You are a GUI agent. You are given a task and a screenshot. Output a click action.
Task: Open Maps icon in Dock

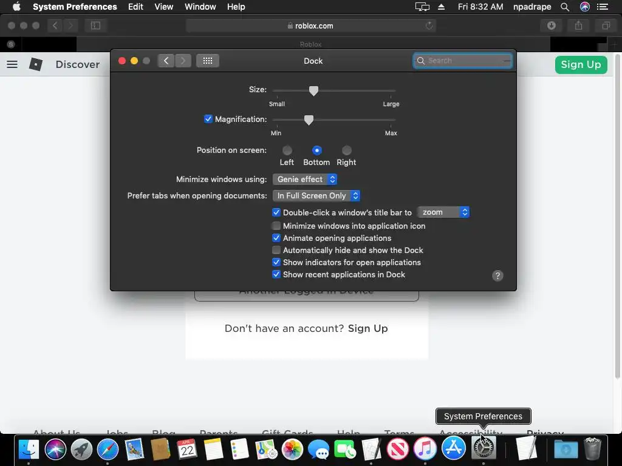point(266,450)
